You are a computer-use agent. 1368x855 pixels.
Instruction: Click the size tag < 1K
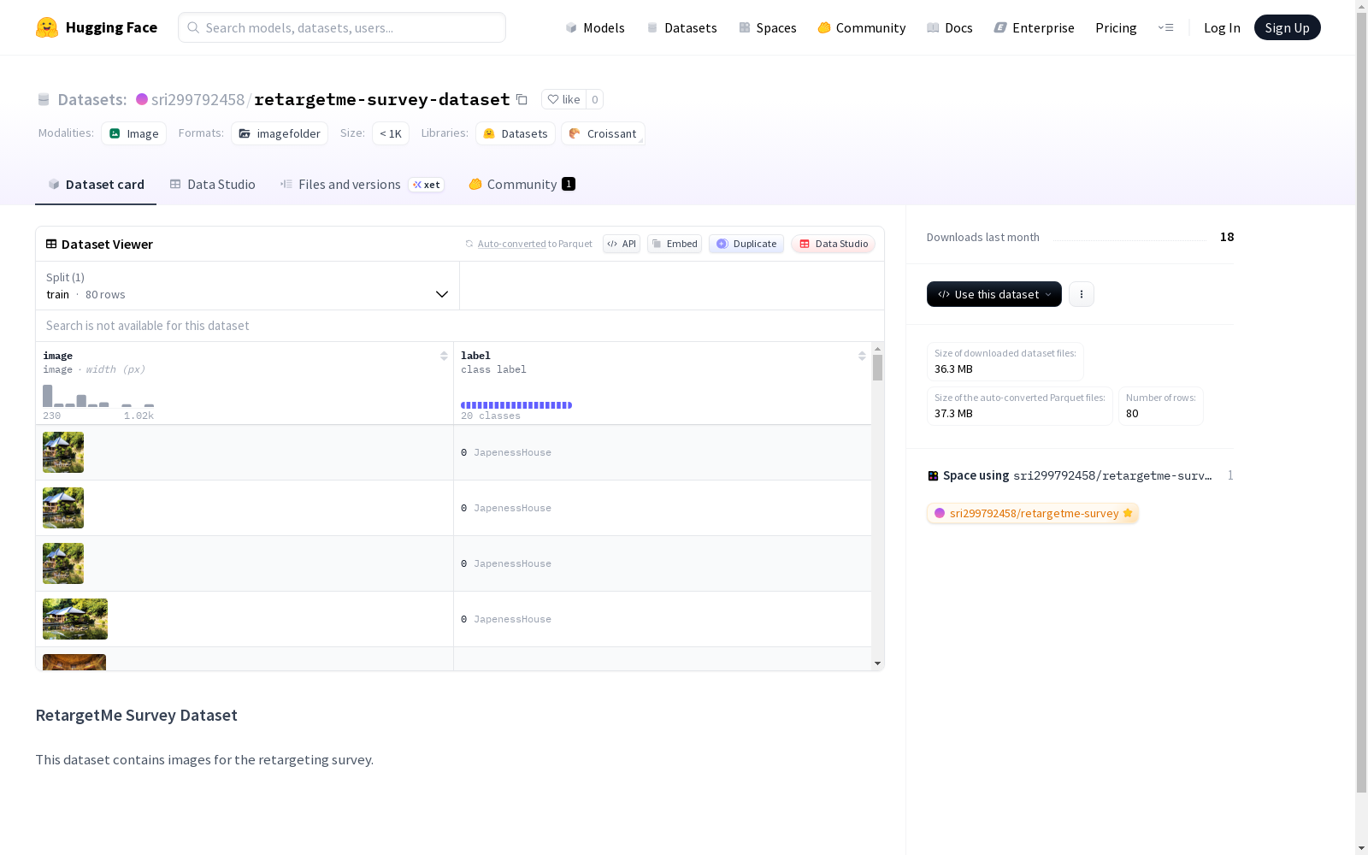(391, 133)
